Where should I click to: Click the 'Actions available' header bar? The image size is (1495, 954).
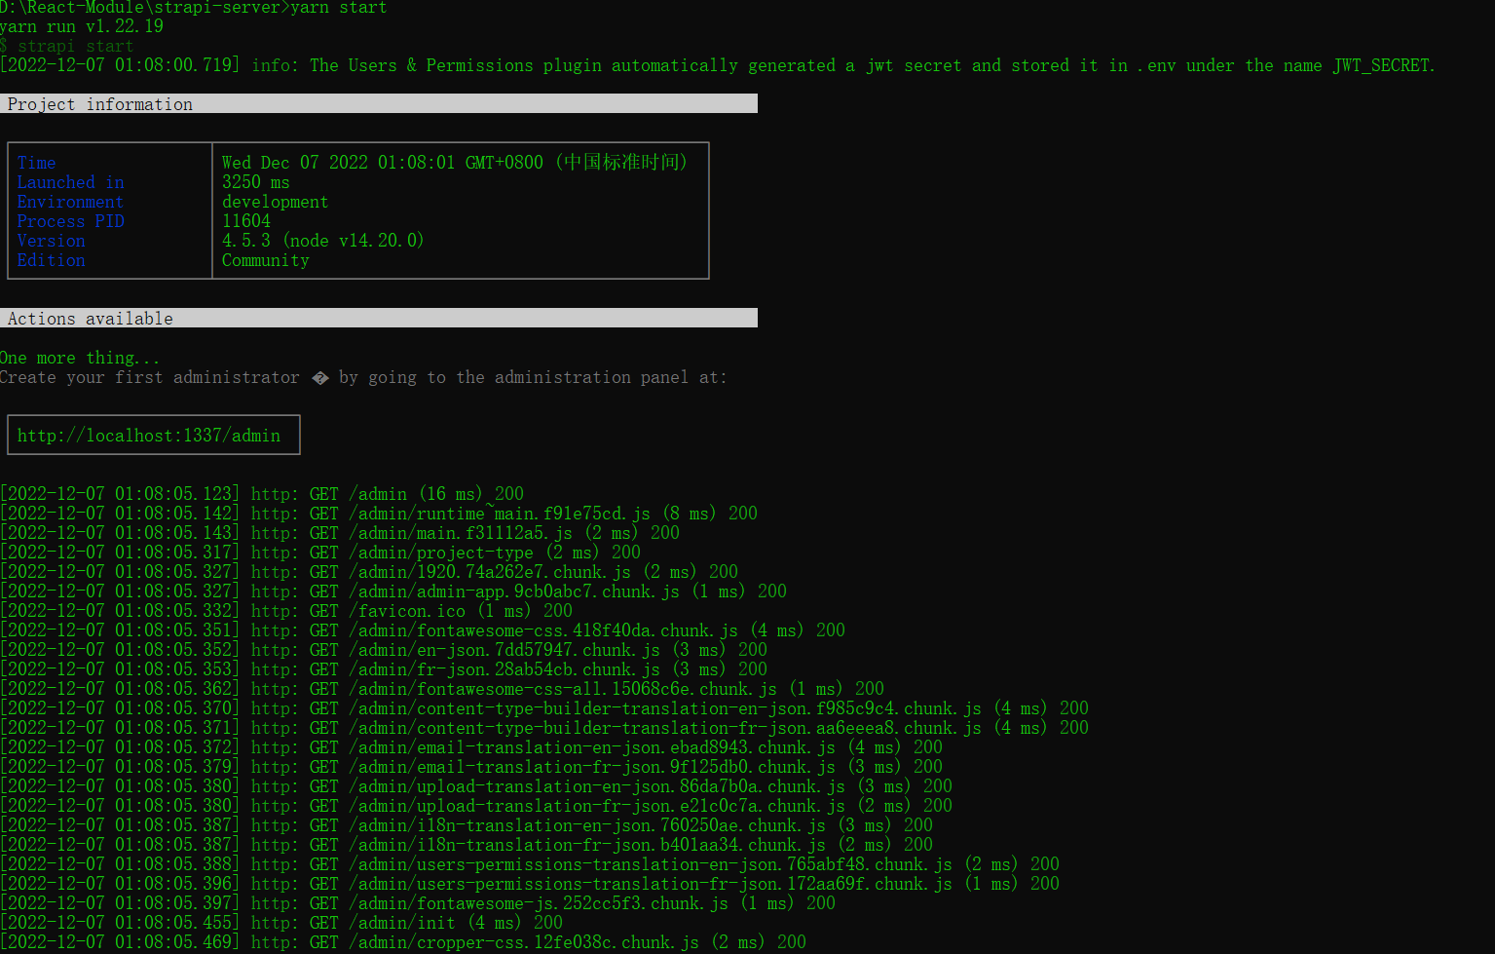[x=379, y=318]
